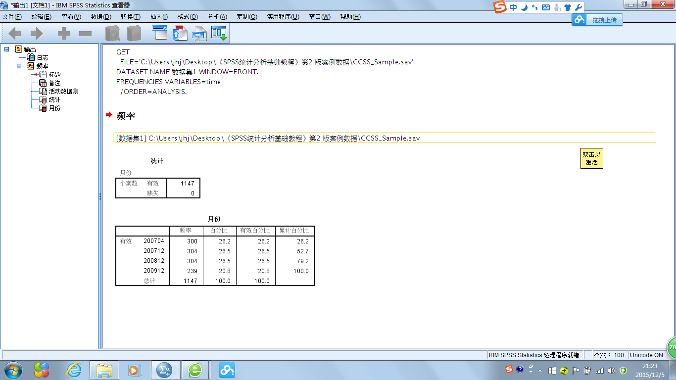Click the plus Expand toolbar icon
This screenshot has width=676, height=380.
click(64, 34)
